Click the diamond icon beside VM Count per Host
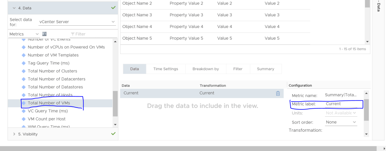386x151 pixels. coord(24,119)
